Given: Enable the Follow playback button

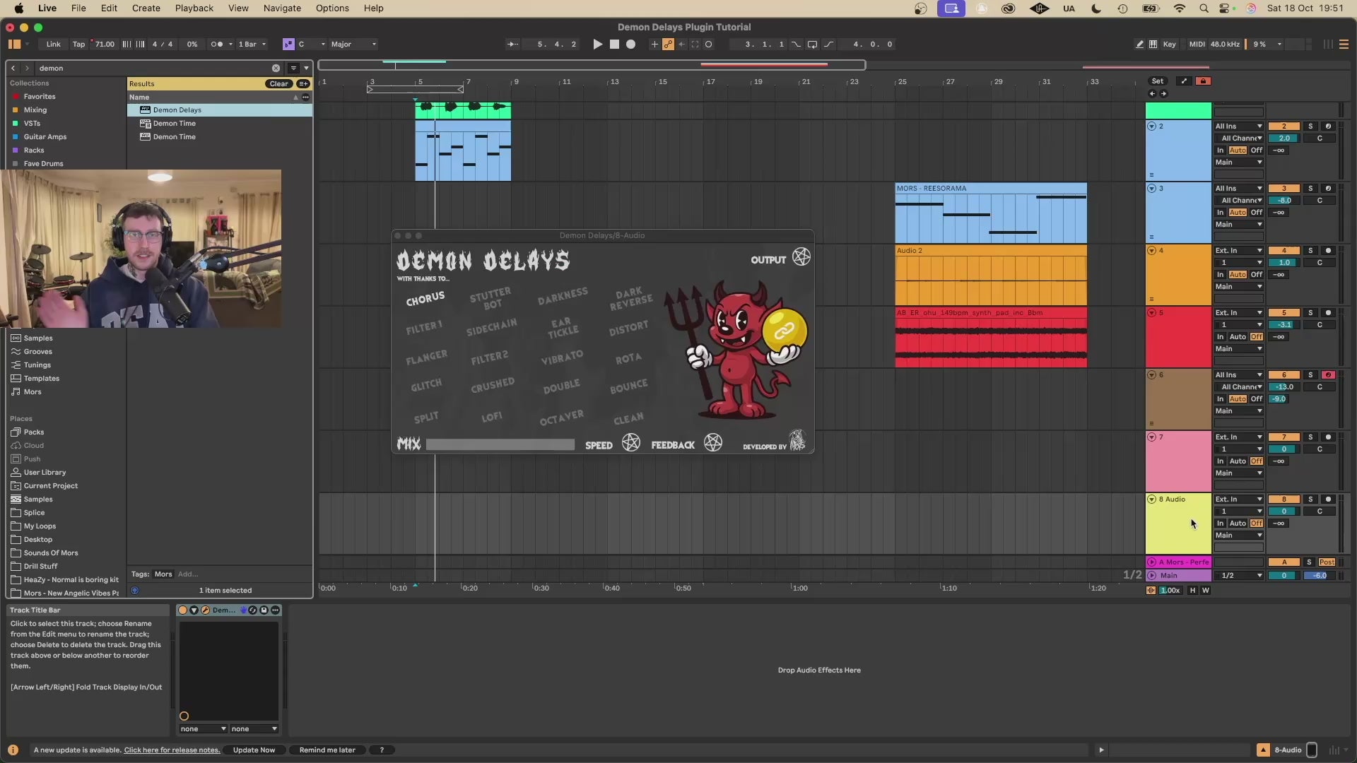Looking at the screenshot, I should point(512,44).
